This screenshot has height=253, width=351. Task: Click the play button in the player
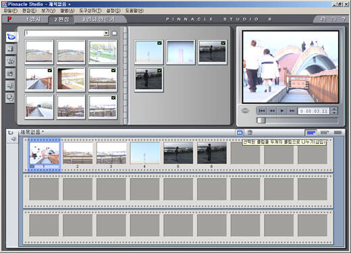tap(282, 111)
